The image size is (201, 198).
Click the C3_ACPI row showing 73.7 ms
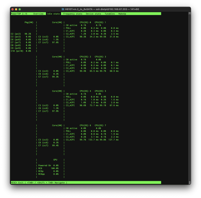92,105
